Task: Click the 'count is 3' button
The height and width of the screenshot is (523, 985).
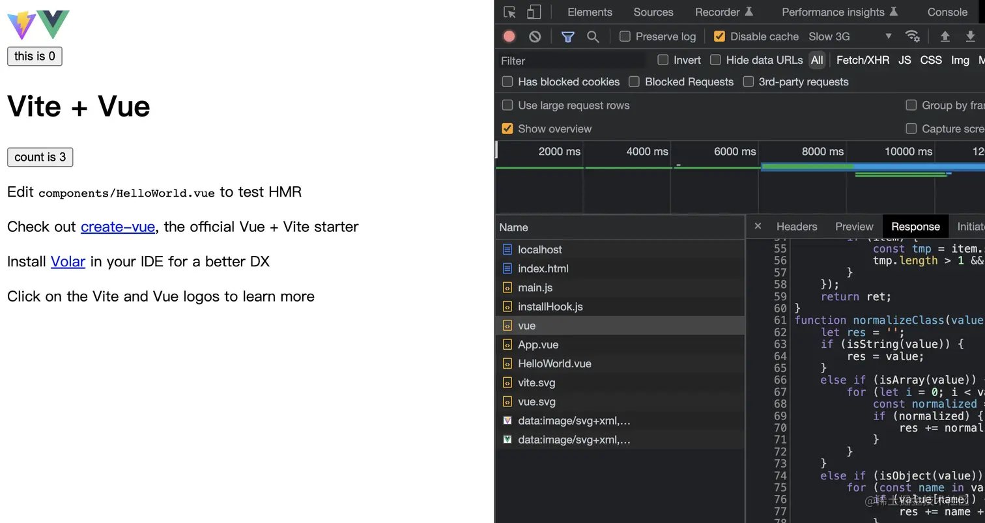Action: (x=40, y=157)
